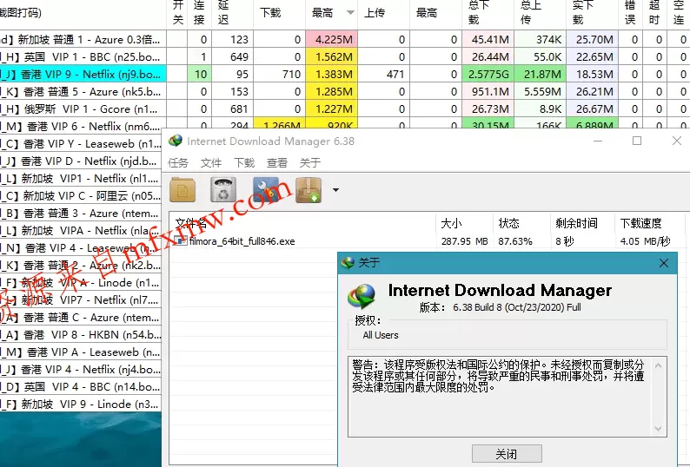Viewport: 690px width, 467px height.
Task: Open the 查看 menu in IDM
Action: click(x=277, y=162)
